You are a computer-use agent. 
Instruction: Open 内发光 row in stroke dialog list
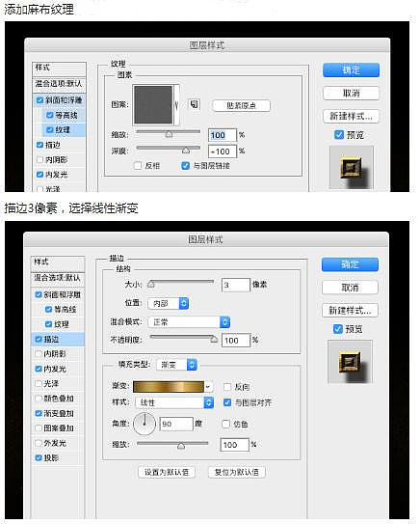pyautogui.click(x=58, y=369)
